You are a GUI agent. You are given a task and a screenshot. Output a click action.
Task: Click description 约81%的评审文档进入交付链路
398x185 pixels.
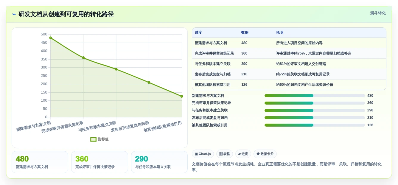(x=301, y=64)
